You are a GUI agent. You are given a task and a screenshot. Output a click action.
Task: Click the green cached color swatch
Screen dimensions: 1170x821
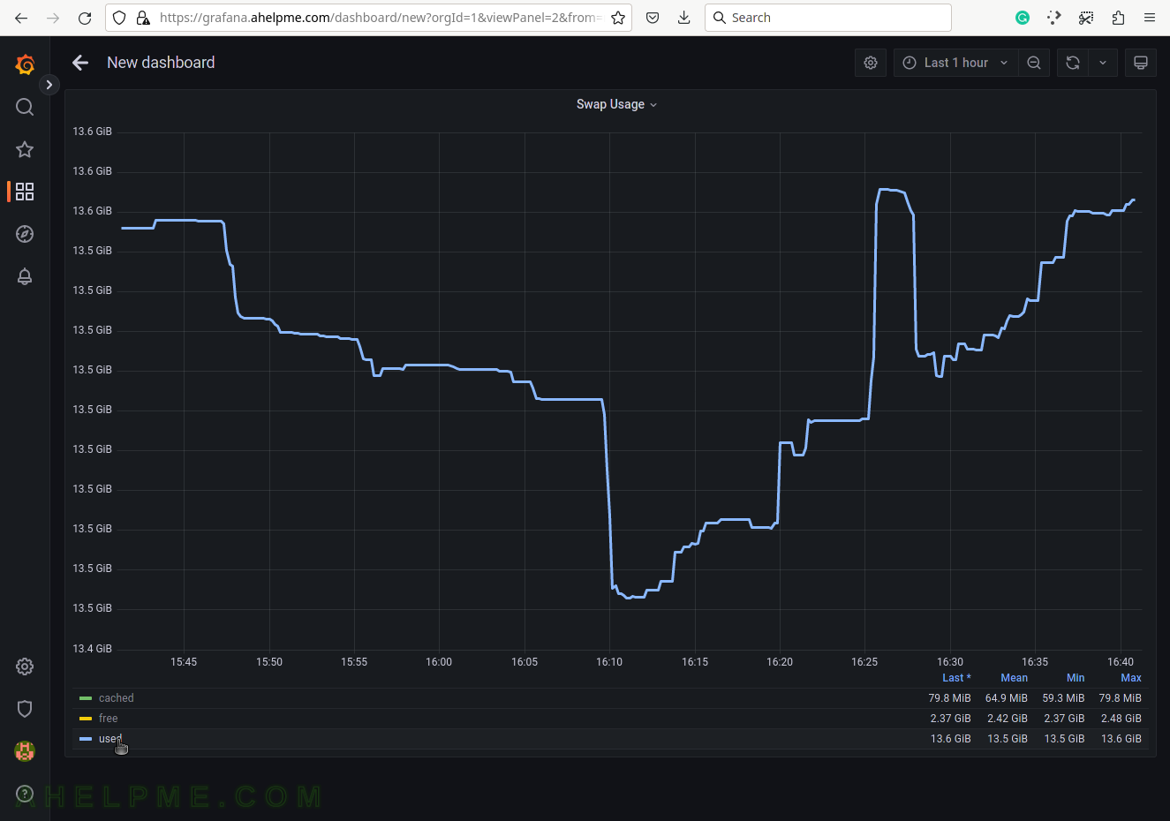click(x=86, y=698)
